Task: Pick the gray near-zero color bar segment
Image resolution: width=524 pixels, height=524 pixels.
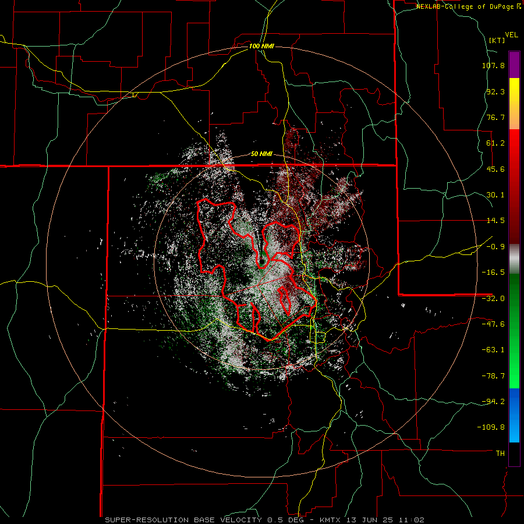Action: pos(514,259)
